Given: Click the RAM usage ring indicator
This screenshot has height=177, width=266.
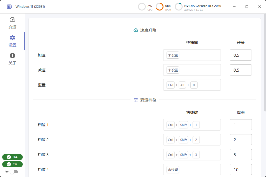Looking at the screenshot, I should [160, 7].
